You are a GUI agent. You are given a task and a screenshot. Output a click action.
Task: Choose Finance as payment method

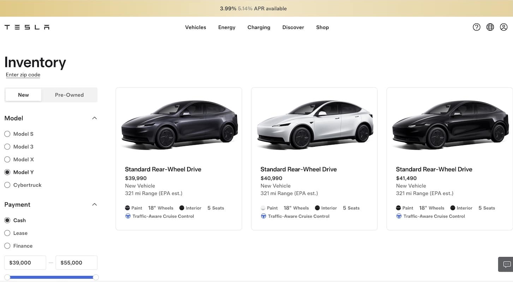point(7,246)
